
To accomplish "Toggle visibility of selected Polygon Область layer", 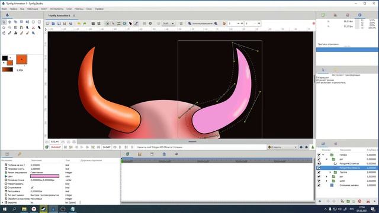I will [319, 168].
